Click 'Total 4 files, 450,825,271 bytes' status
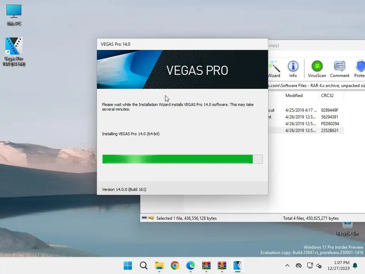 click(311, 218)
